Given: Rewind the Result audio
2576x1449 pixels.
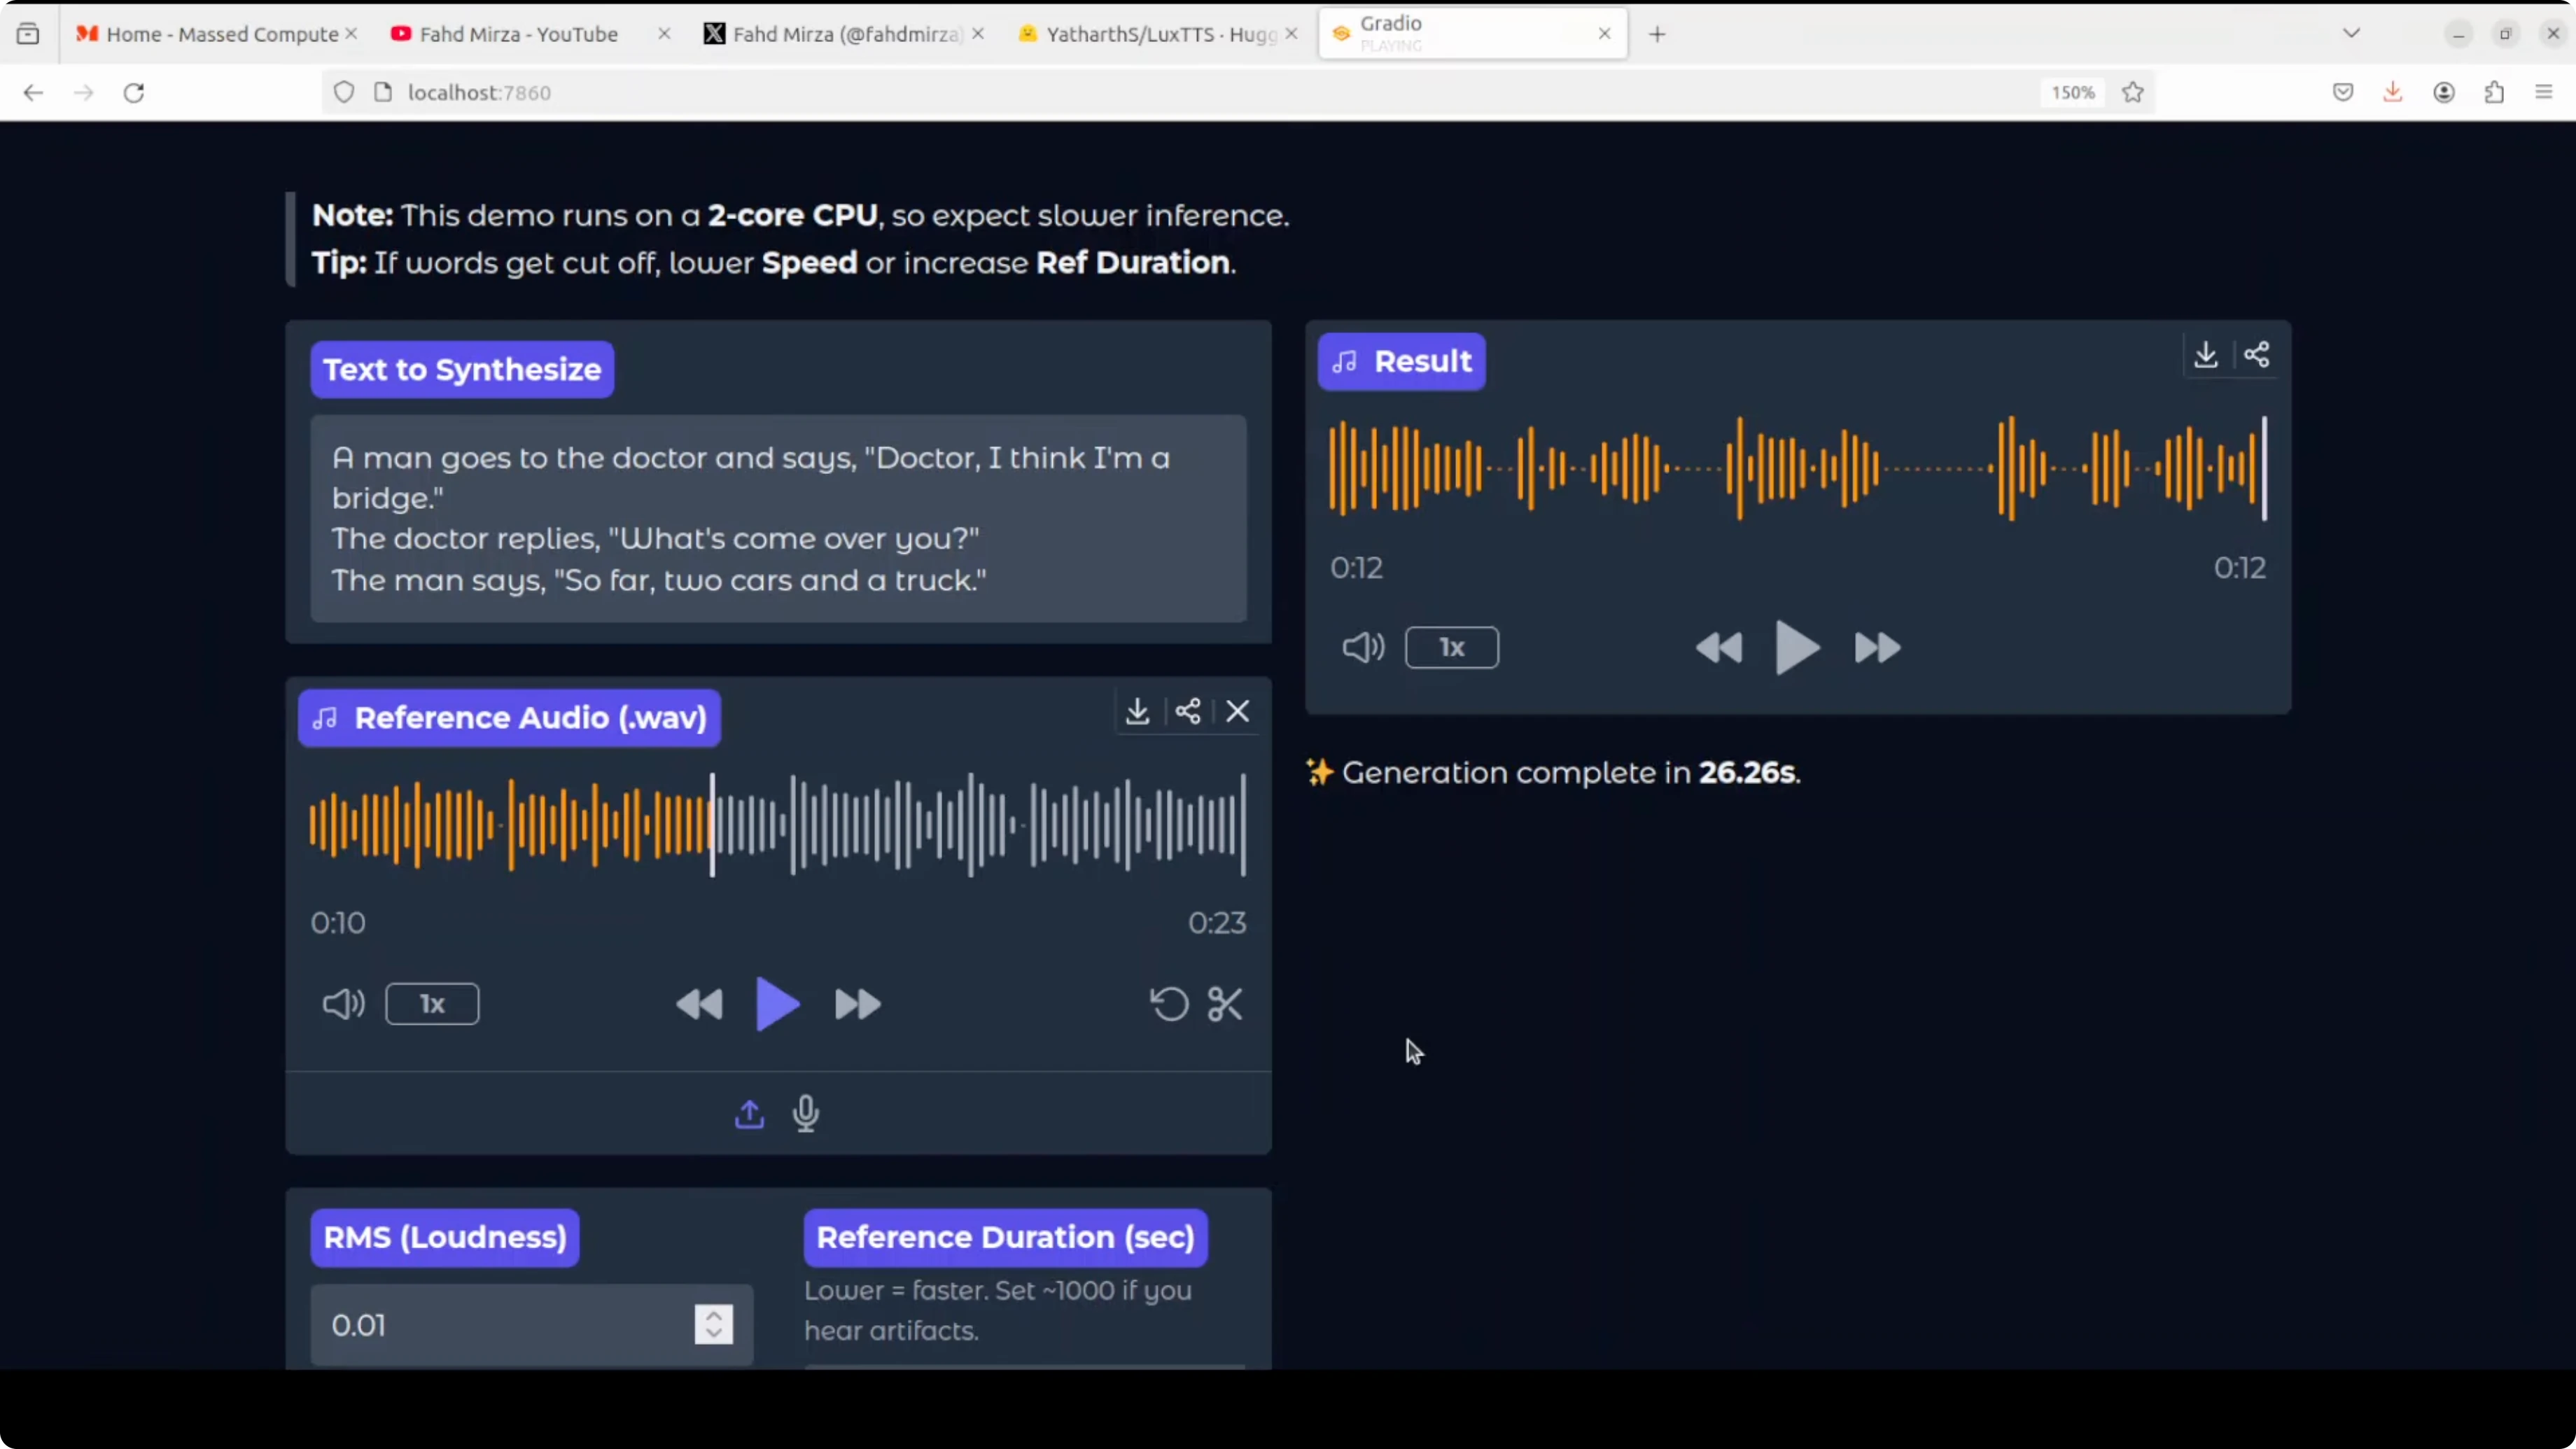Looking at the screenshot, I should (x=1719, y=648).
